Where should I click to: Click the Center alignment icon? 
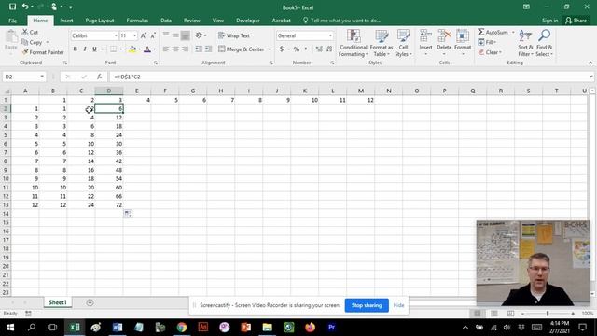pos(175,49)
